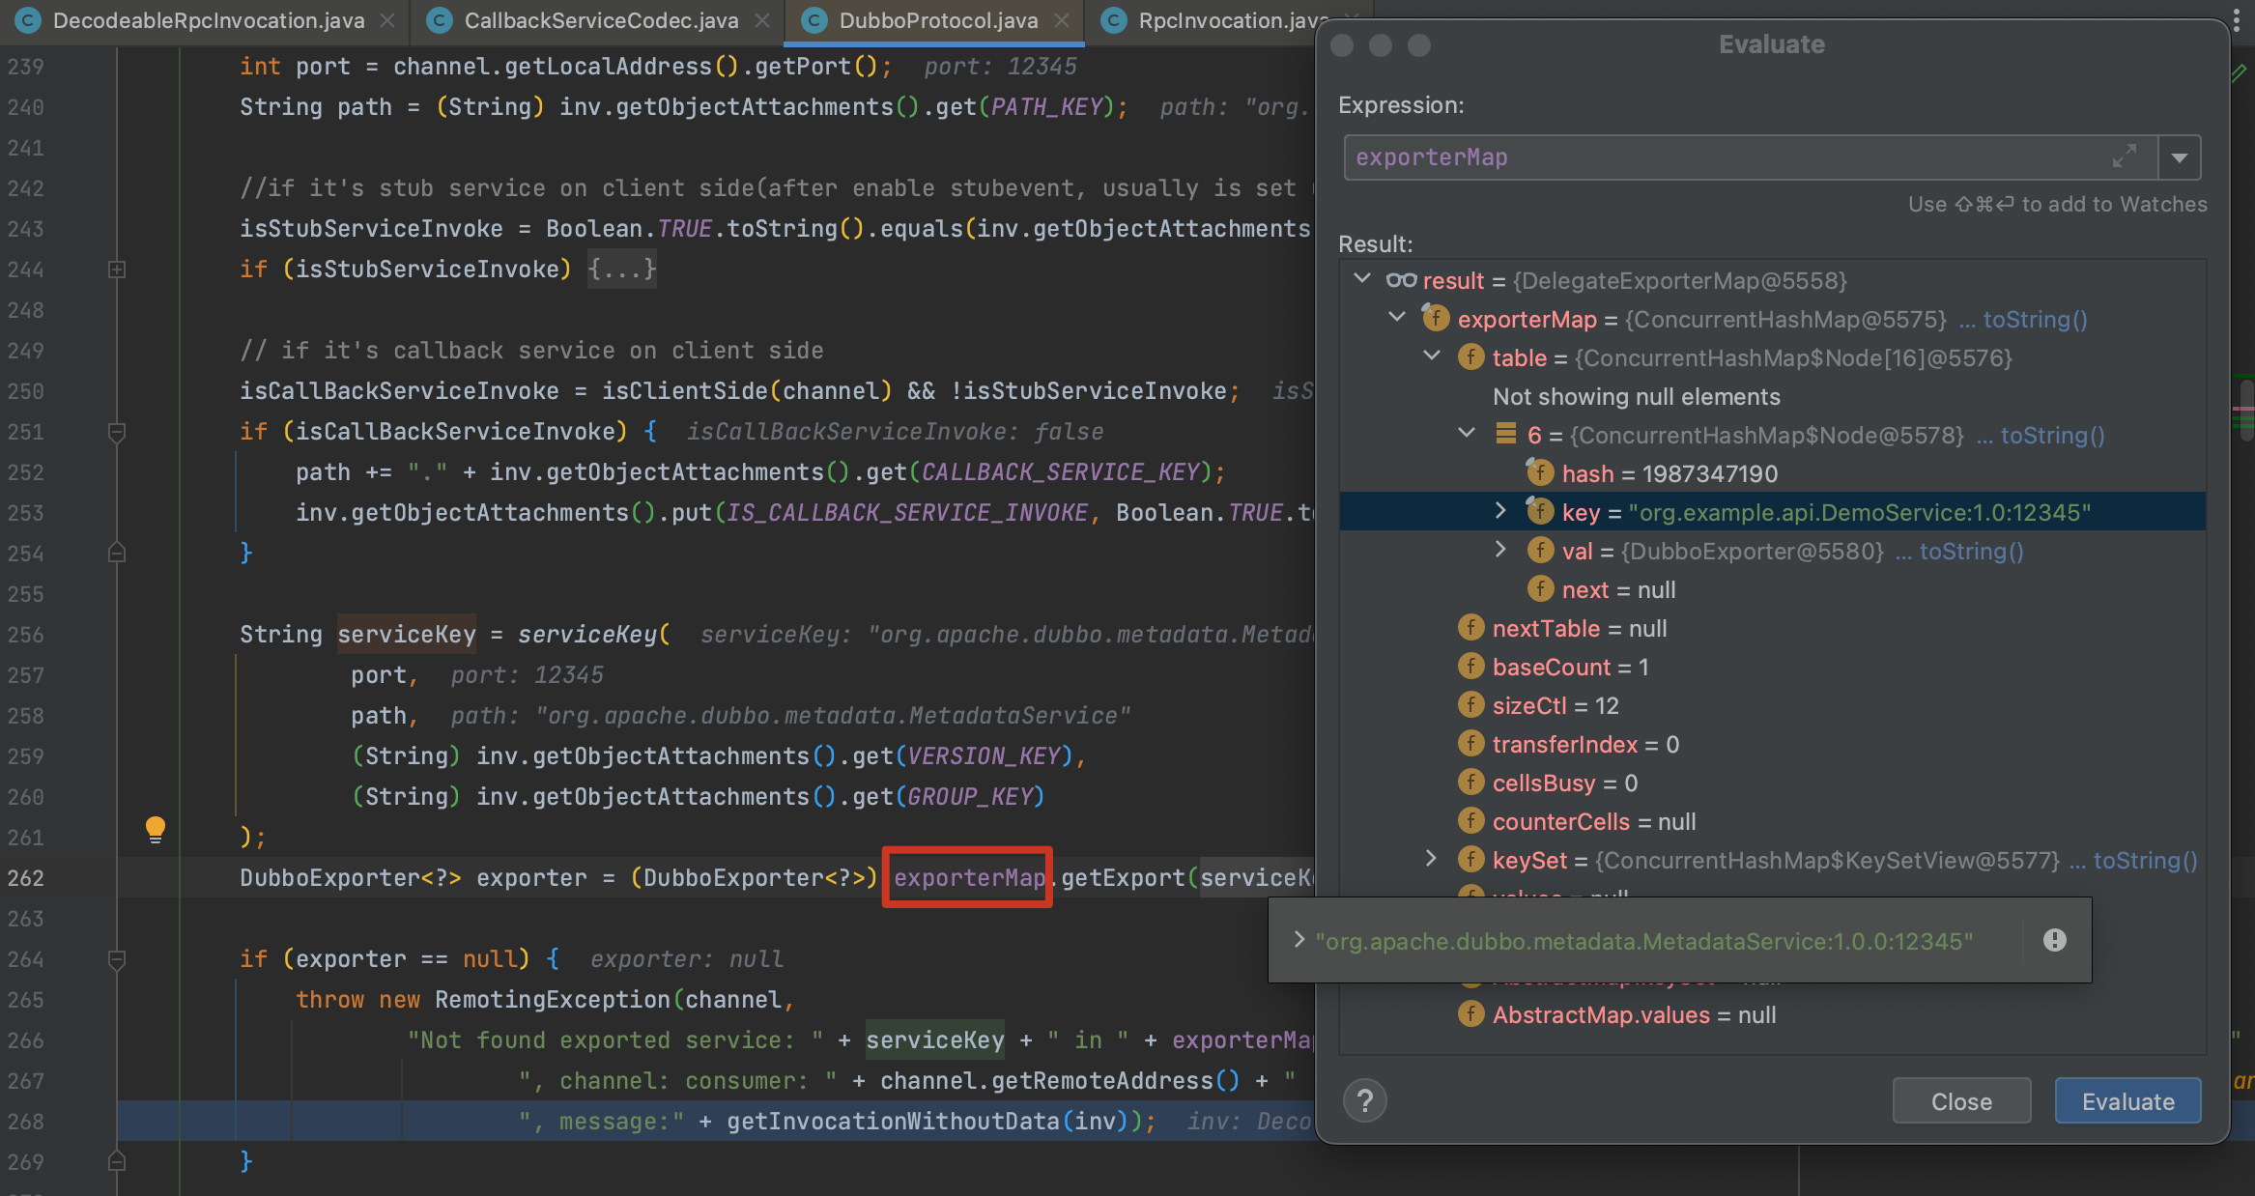Collapse the table ConcurrentHashMap$Node[16] node
The width and height of the screenshot is (2255, 1196).
1432,356
